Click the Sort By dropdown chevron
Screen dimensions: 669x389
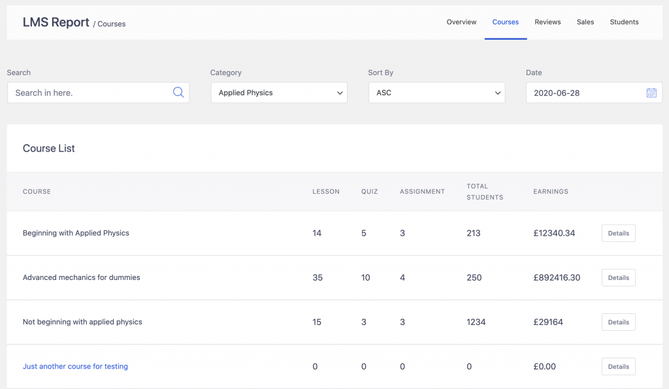click(498, 92)
